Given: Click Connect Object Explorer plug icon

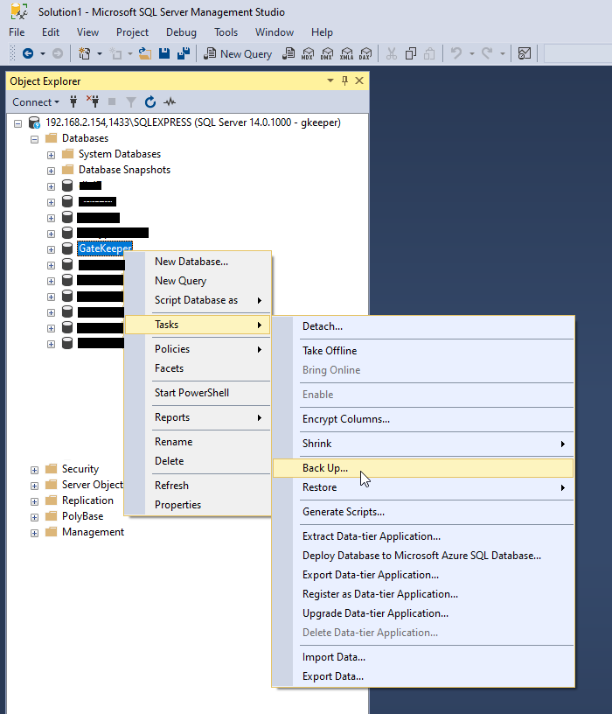Looking at the screenshot, I should point(73,101).
